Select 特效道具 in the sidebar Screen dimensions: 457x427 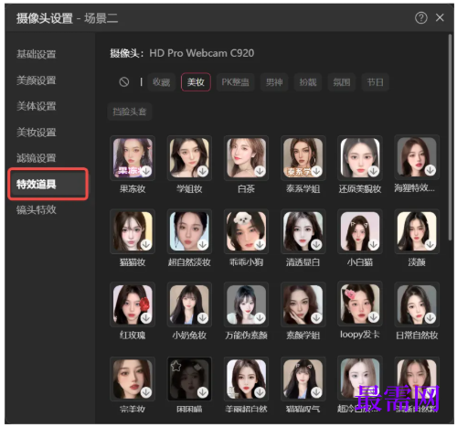coord(48,184)
